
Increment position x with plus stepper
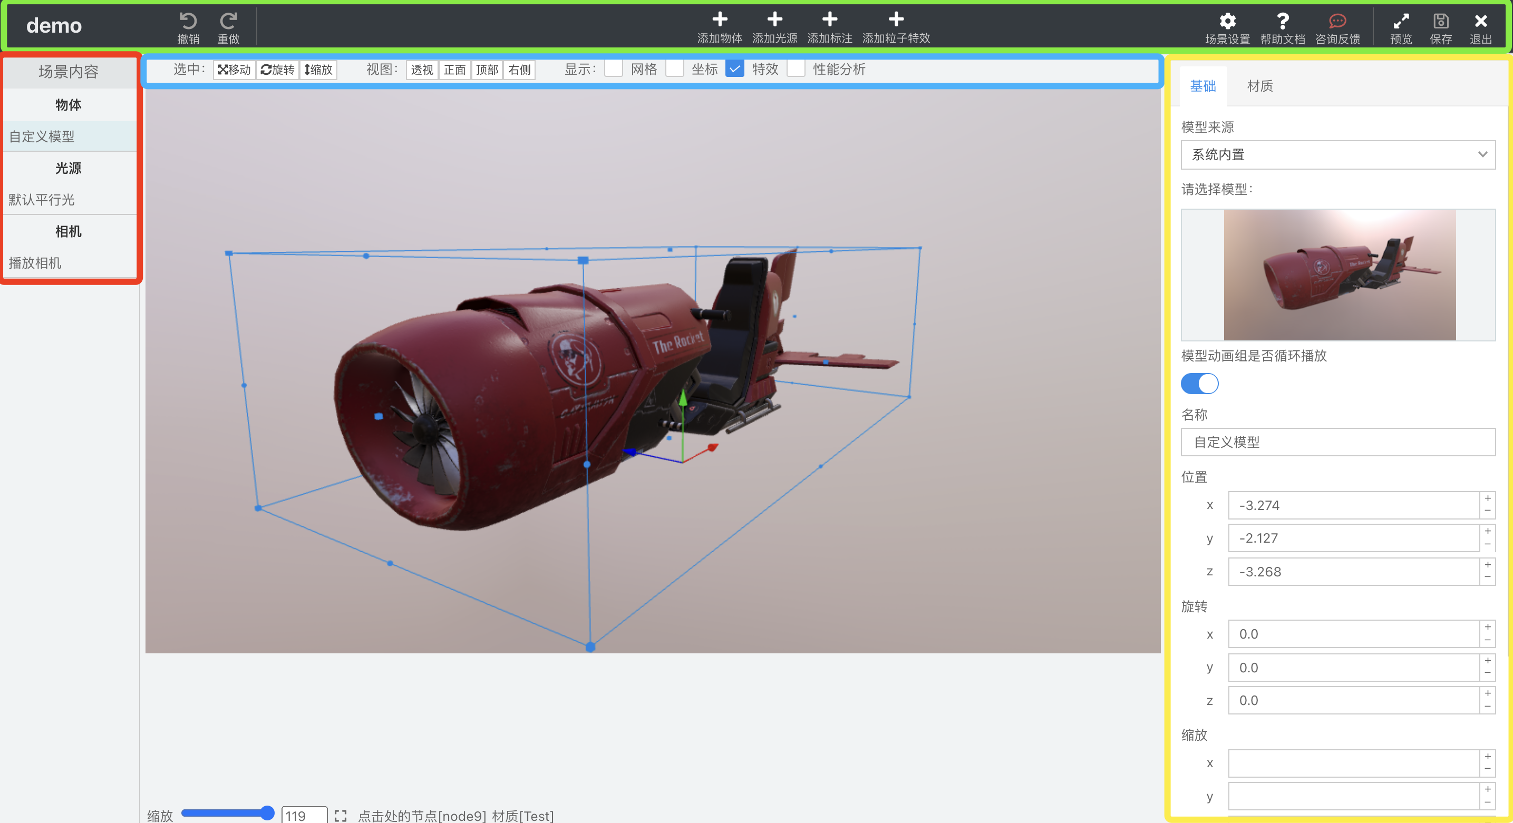pos(1488,498)
